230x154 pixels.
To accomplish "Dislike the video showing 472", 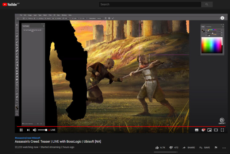I will [174, 148].
